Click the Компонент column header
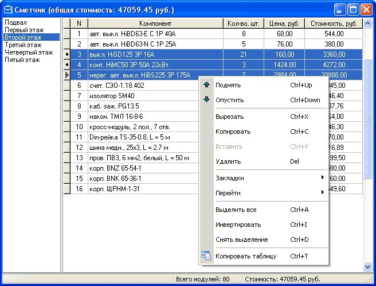Viewport: 376px width, 286px height. [155, 24]
